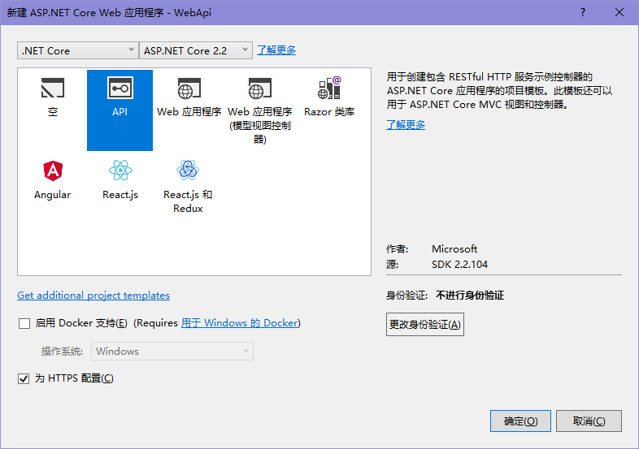
Task: Open the .NET Core framework dropdown
Action: click(78, 50)
